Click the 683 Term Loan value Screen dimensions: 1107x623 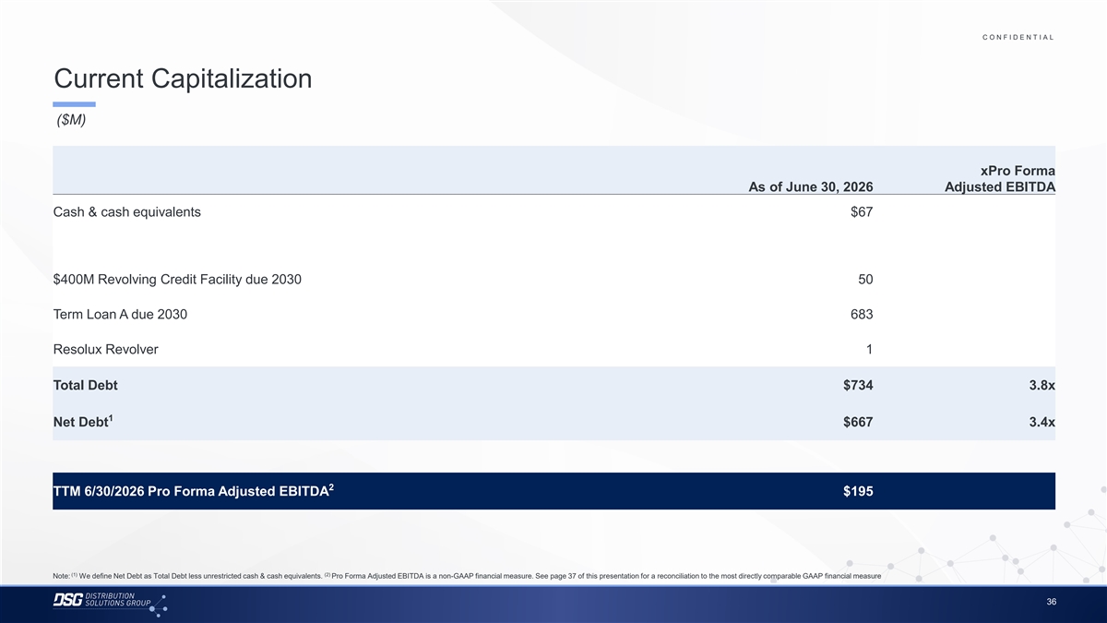[x=862, y=314]
